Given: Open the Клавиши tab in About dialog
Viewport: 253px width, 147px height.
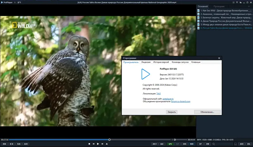Looking at the screenshot, I should [x=196, y=62].
